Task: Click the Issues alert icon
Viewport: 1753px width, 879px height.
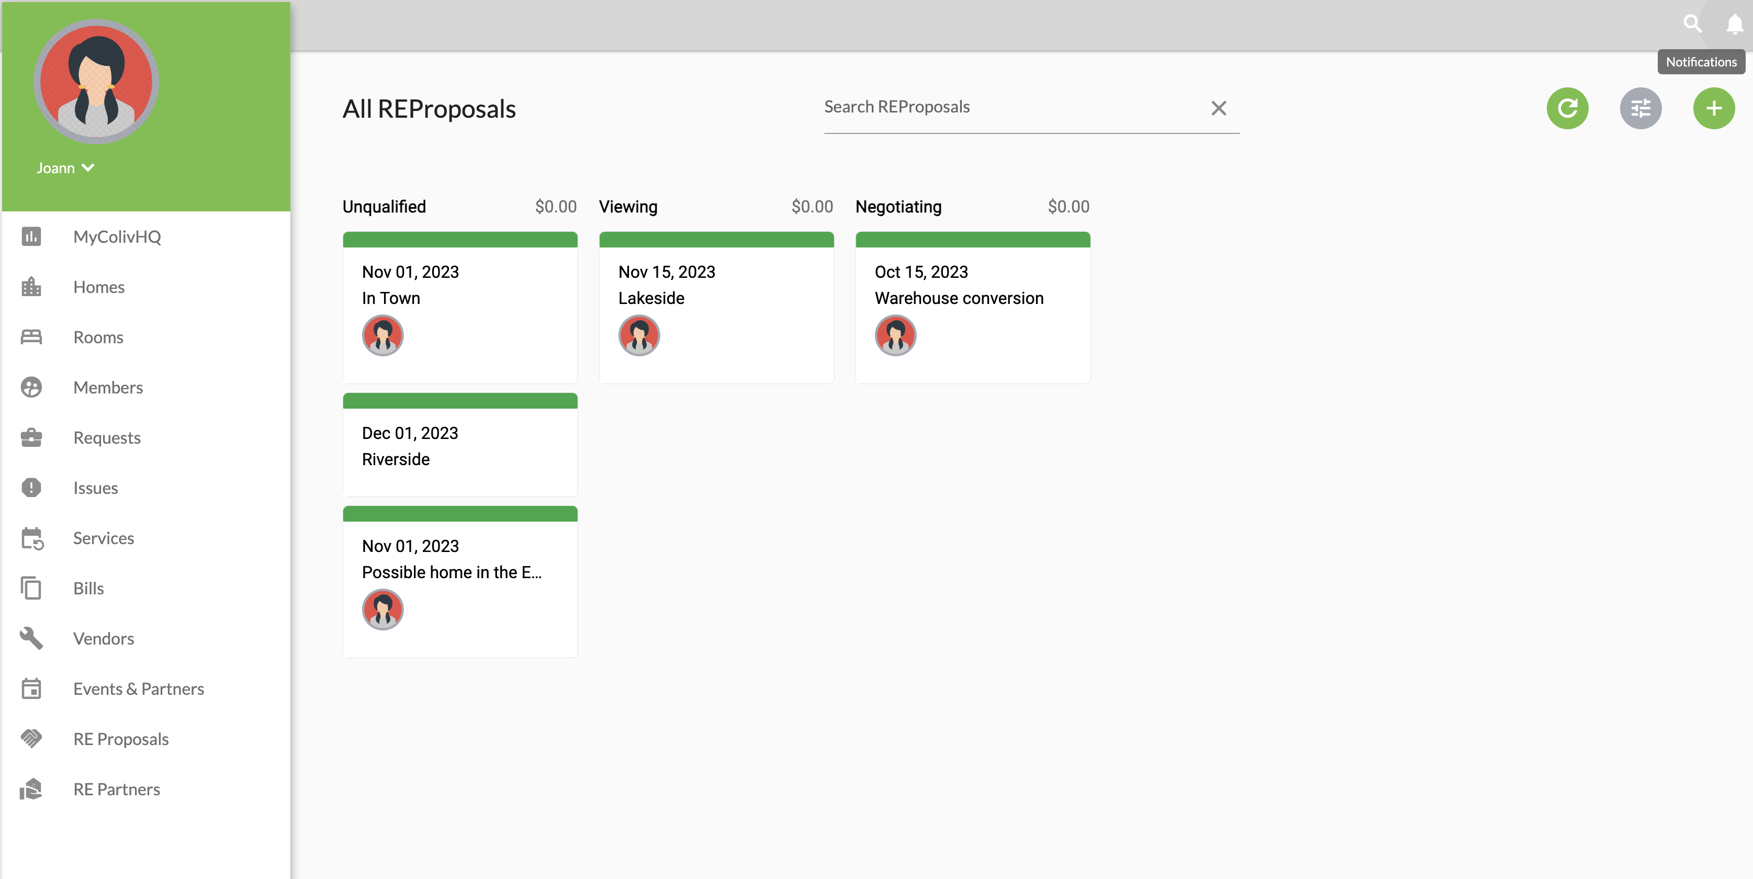Action: (x=31, y=487)
